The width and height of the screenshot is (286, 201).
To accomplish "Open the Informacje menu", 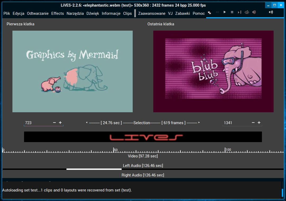I will (111, 13).
